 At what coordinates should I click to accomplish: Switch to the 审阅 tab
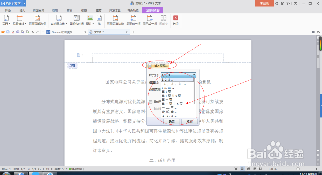tap(70, 11)
